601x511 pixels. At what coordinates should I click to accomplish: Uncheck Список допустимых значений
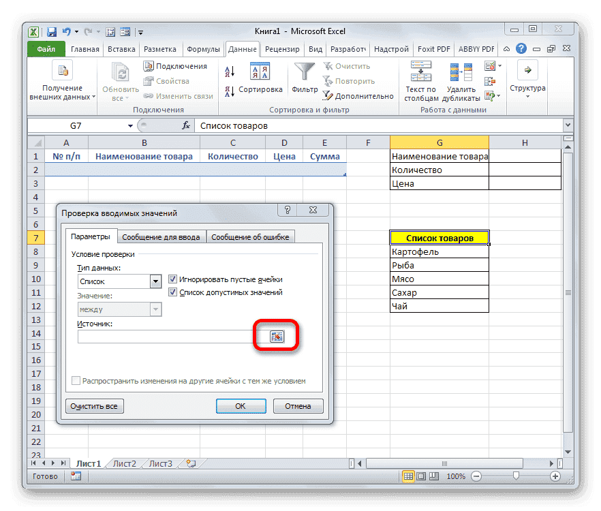click(x=172, y=293)
